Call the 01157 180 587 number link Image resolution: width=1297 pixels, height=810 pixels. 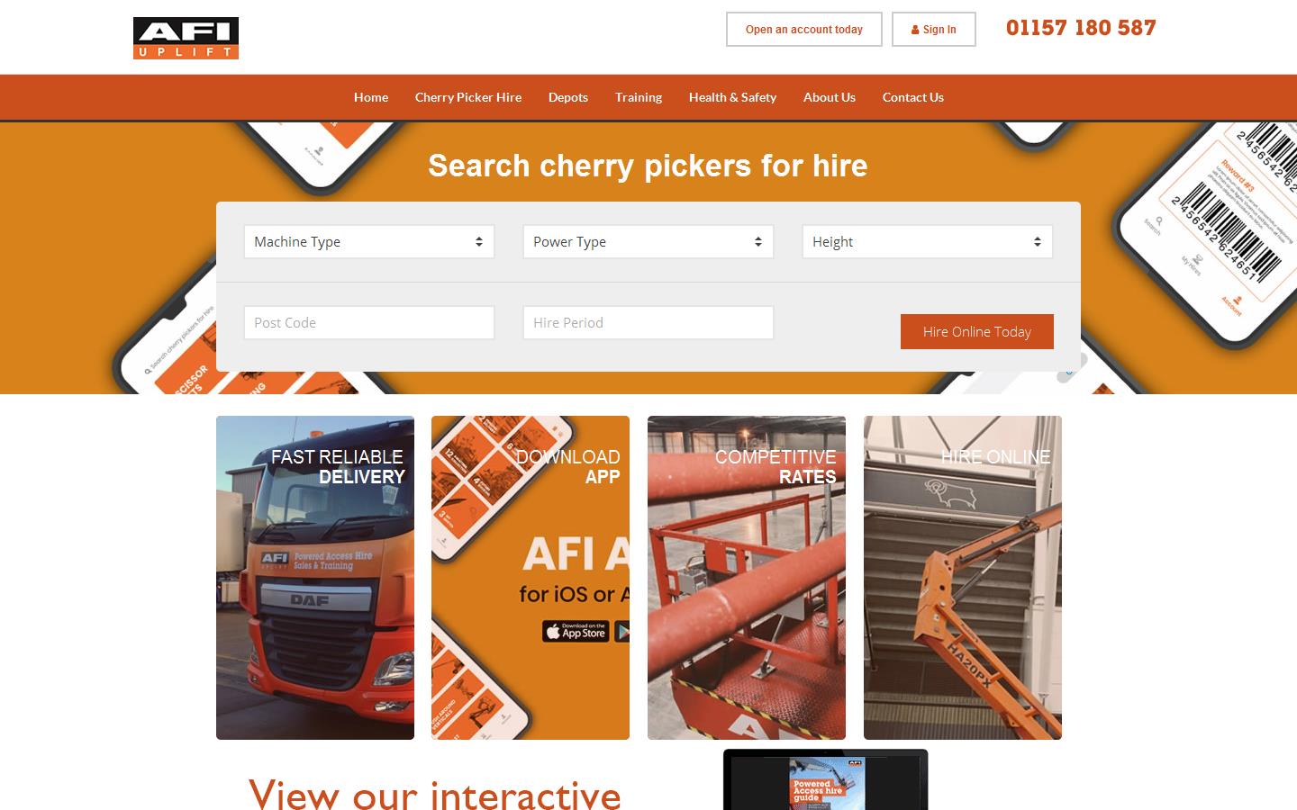pyautogui.click(x=1081, y=28)
